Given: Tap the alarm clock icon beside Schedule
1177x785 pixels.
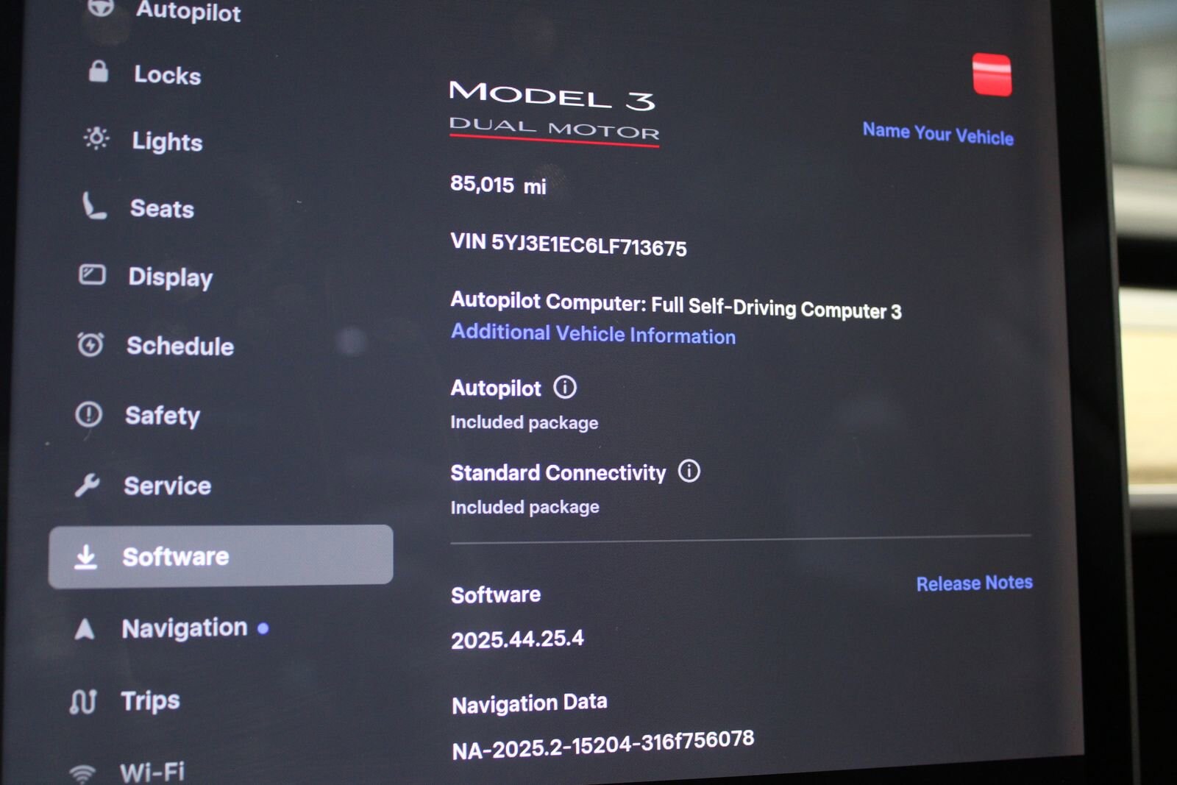Looking at the screenshot, I should [x=90, y=344].
